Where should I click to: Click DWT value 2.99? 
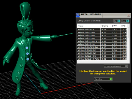pyautogui.click(x=114, y=47)
